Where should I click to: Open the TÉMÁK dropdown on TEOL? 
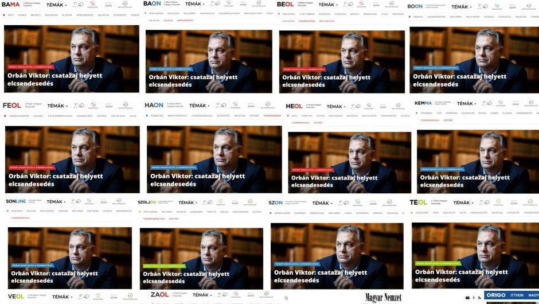coord(463,202)
